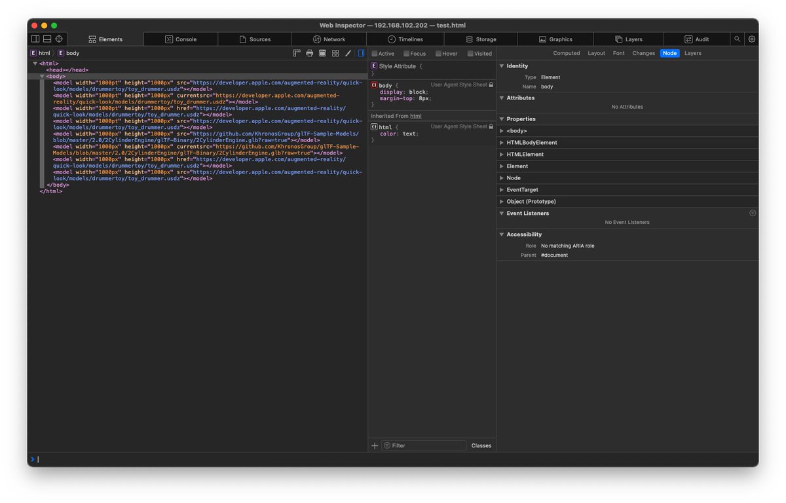Collapse the Properties section
This screenshot has height=503, width=786.
[x=502, y=119]
